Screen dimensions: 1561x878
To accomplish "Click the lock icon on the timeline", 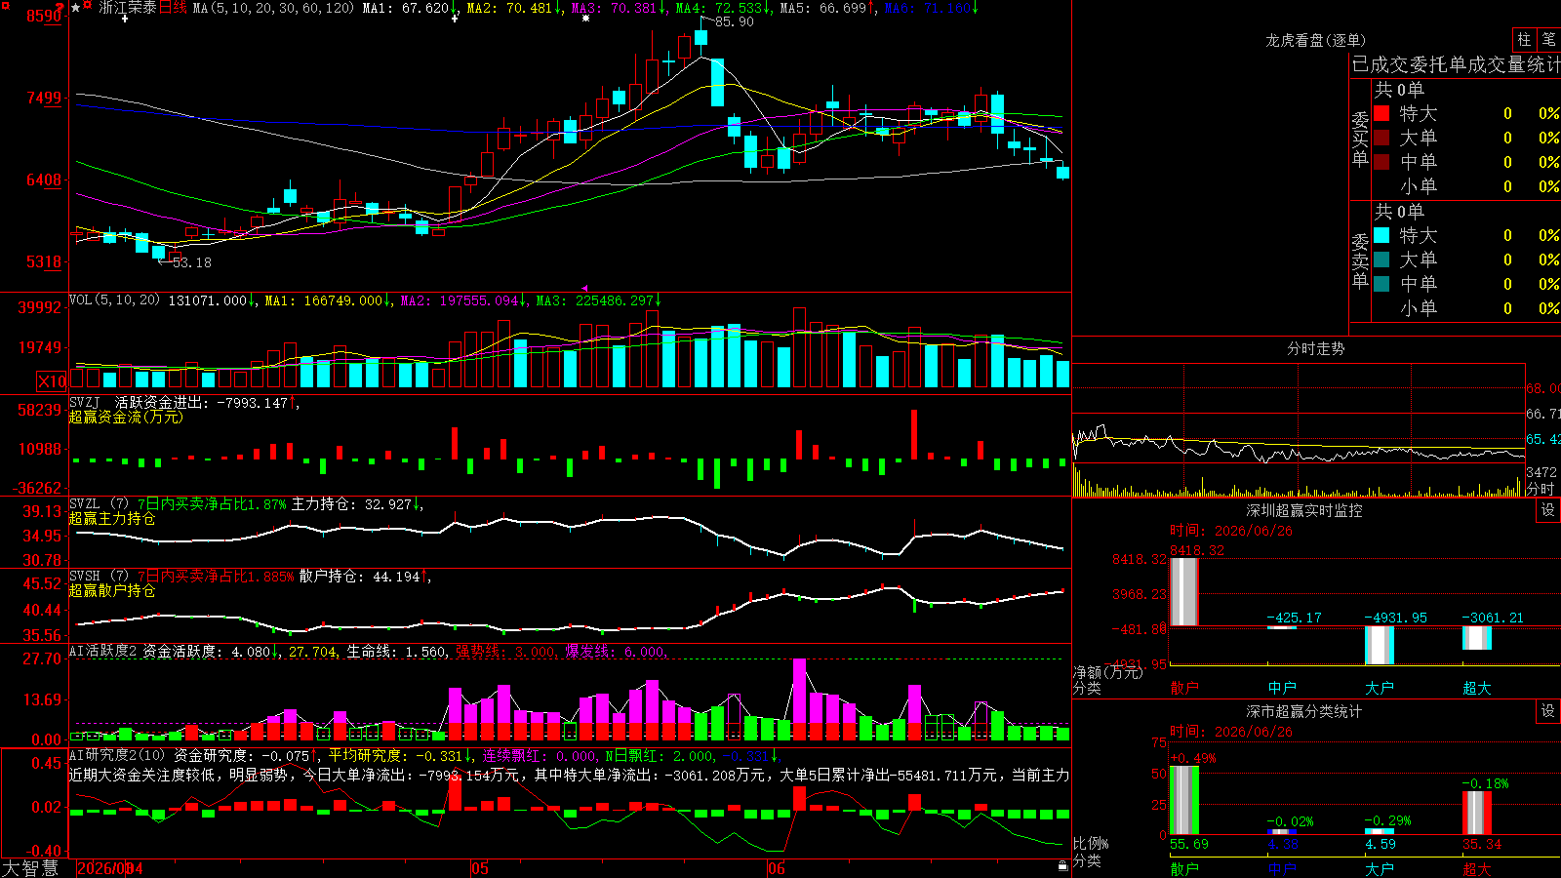I will [x=1062, y=866].
